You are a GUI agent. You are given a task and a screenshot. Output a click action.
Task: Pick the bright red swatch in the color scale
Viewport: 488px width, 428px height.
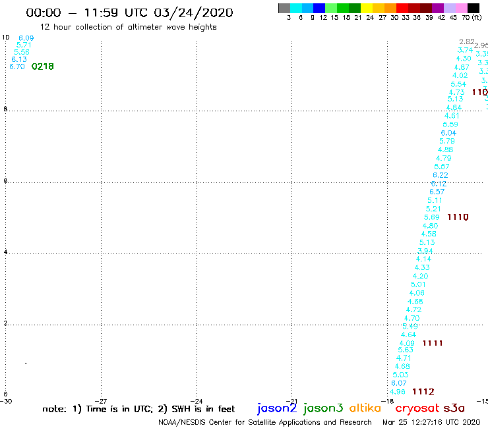coord(402,8)
